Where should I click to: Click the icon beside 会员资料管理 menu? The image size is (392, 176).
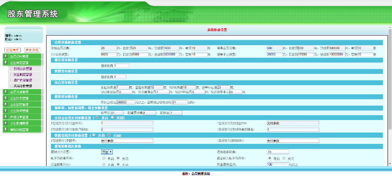coord(6,56)
